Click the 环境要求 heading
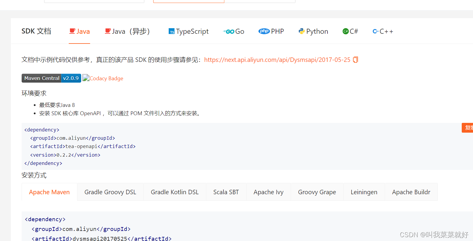Image resolution: width=473 pixels, height=241 pixels. point(34,93)
